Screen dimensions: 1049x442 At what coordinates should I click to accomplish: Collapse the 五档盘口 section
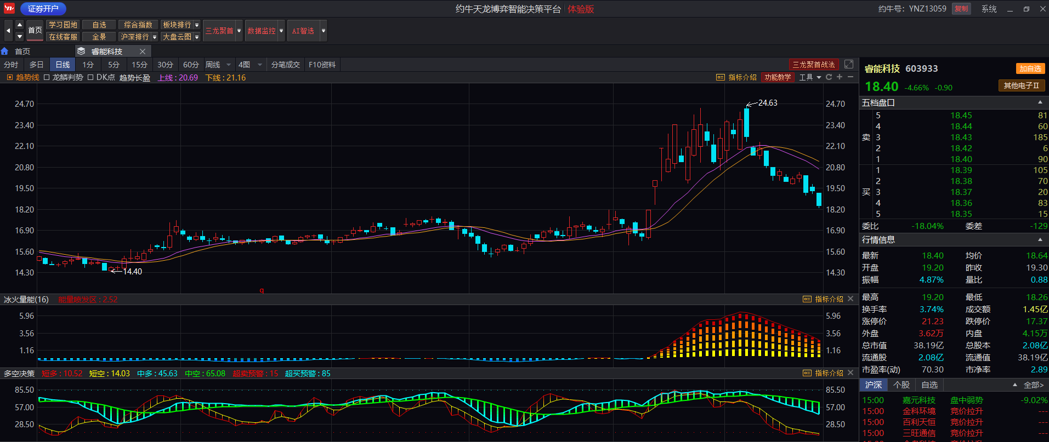(x=1040, y=102)
